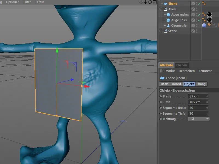This screenshot has width=219, height=164.
Task: Click the green Y-axis arrow handle
Action: pyautogui.click(x=57, y=50)
